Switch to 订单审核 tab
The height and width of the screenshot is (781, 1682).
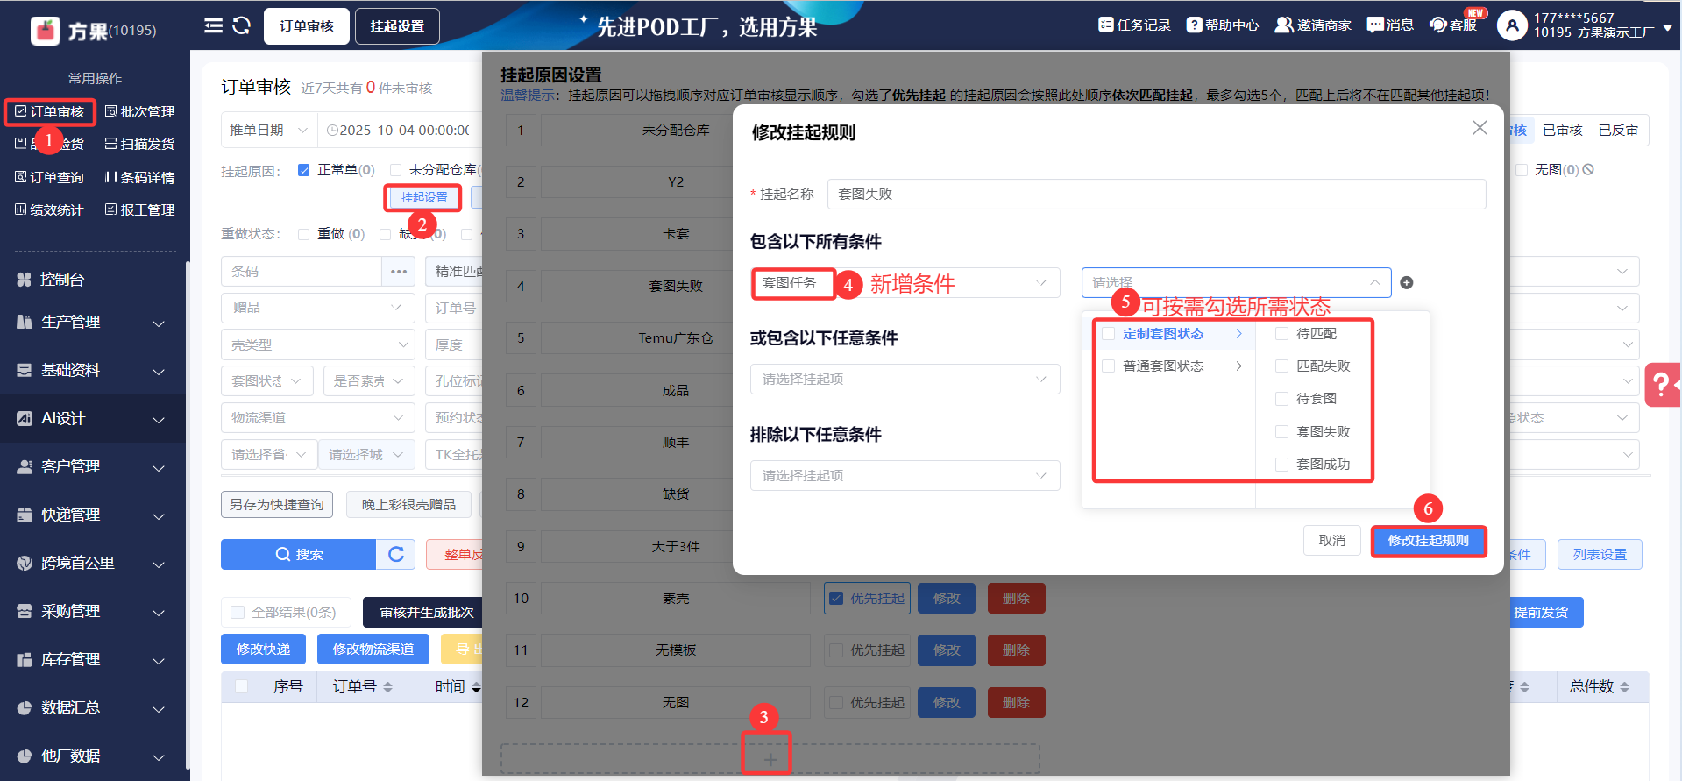(307, 26)
